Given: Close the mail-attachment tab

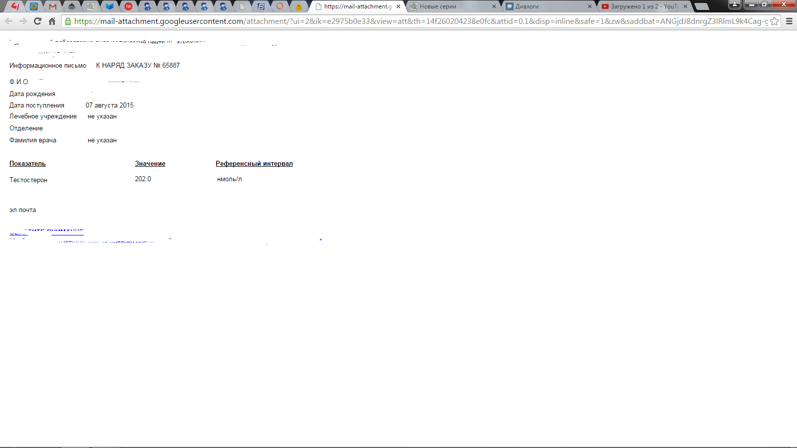Looking at the screenshot, I should tap(398, 6).
